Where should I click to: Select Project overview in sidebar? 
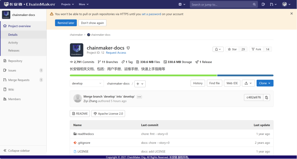coord(23,26)
